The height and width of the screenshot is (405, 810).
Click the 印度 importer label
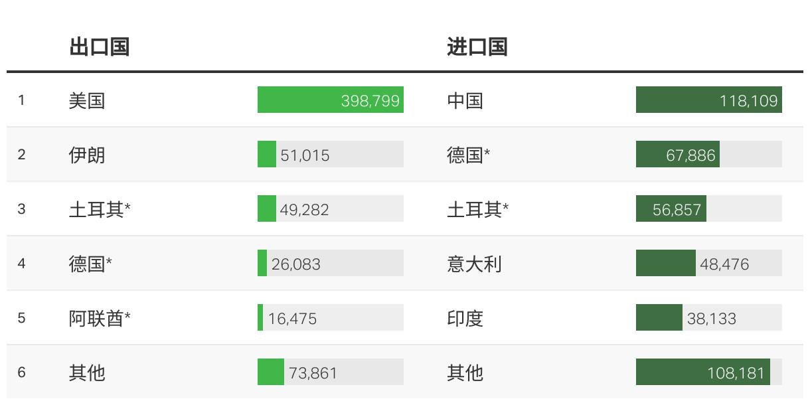coord(465,319)
